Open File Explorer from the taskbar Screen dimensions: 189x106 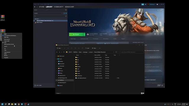pos(12,104)
